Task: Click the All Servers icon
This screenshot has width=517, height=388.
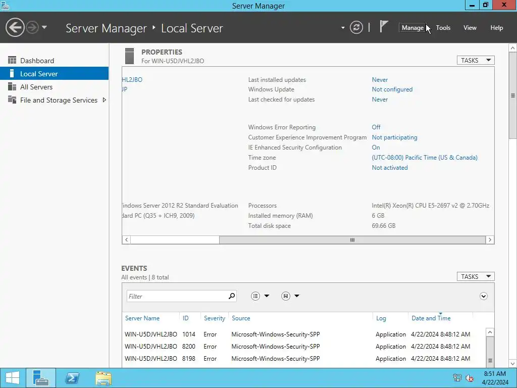Action: pyautogui.click(x=12, y=86)
